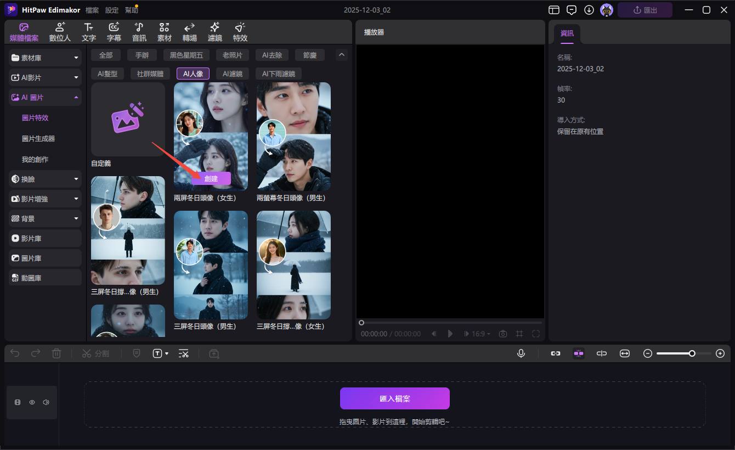Select the AI濾鏡 category tag
The width and height of the screenshot is (735, 450).
(233, 74)
